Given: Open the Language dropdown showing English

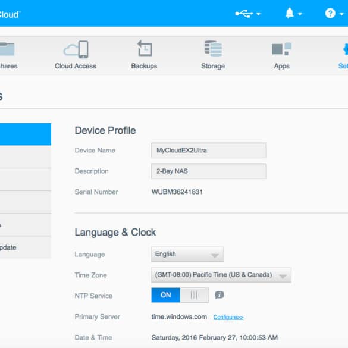Looking at the screenshot, I should pos(187,254).
